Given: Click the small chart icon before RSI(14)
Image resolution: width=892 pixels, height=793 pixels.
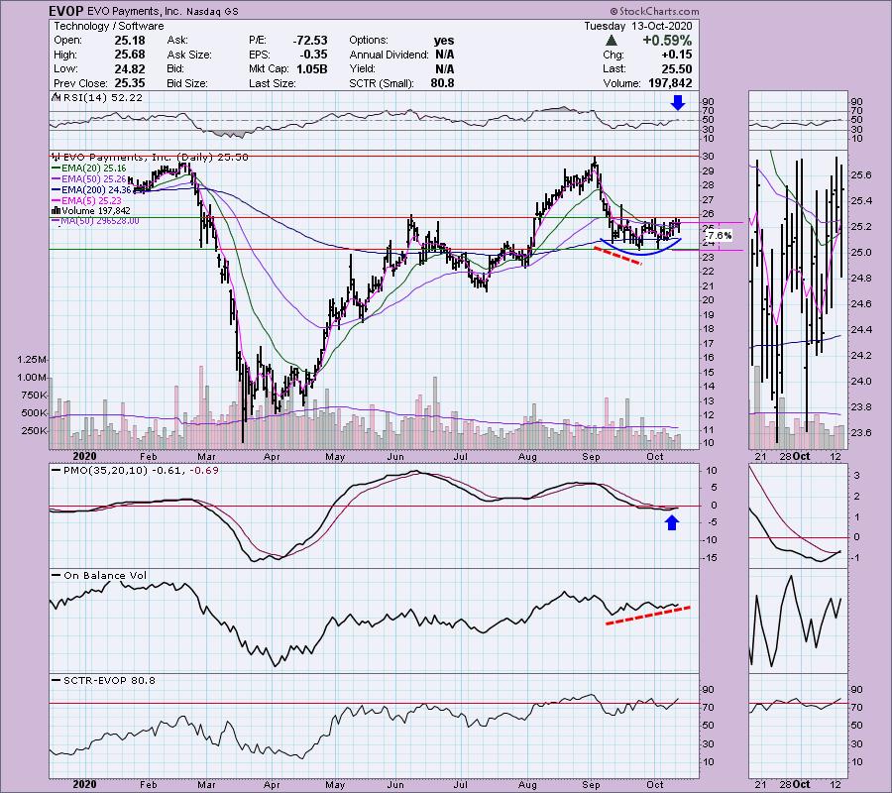Looking at the screenshot, I should click(56, 97).
